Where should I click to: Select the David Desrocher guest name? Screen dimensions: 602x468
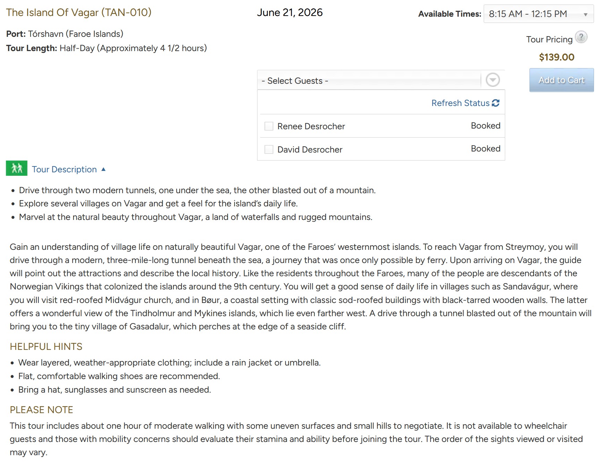310,150
